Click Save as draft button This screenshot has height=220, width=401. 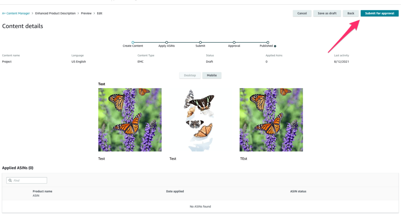pos(327,13)
